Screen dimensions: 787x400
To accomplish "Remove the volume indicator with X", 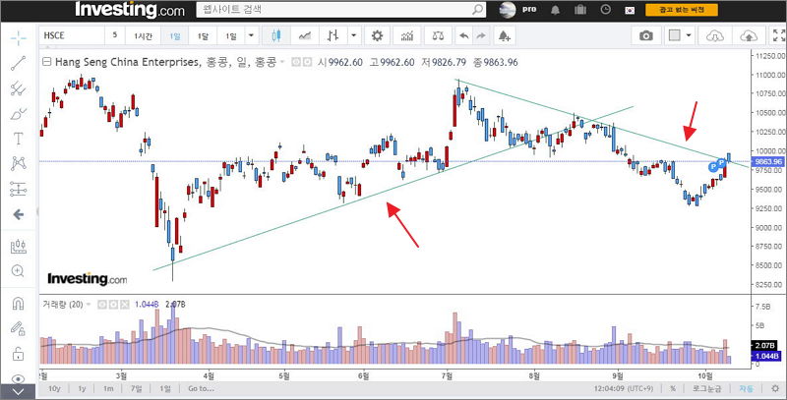I will pyautogui.click(x=124, y=305).
